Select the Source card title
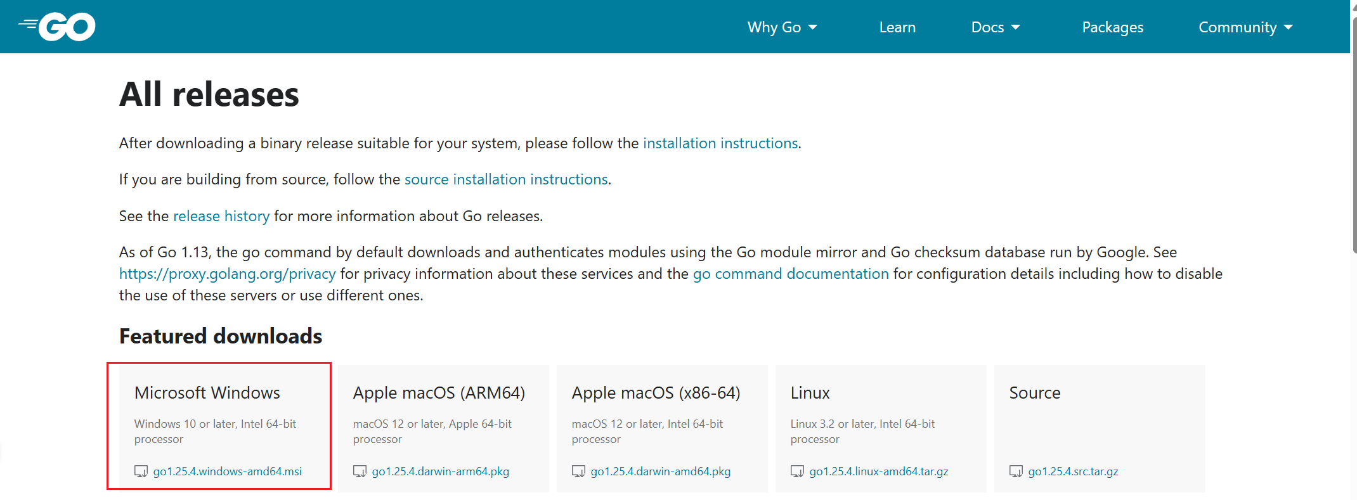The height and width of the screenshot is (500, 1357). point(1034,393)
